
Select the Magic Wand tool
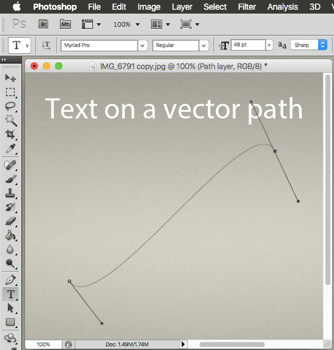[x=10, y=120]
